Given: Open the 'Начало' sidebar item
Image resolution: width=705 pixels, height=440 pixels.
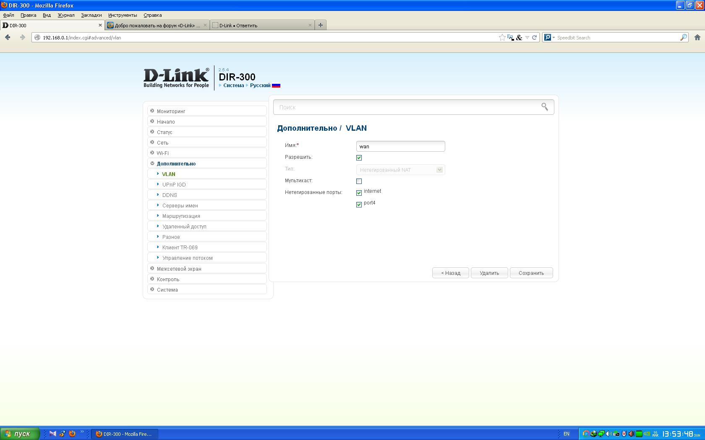Looking at the screenshot, I should click(x=207, y=122).
